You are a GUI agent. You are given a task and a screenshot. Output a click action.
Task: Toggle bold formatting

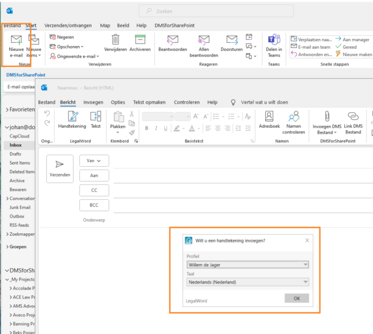(x=147, y=128)
